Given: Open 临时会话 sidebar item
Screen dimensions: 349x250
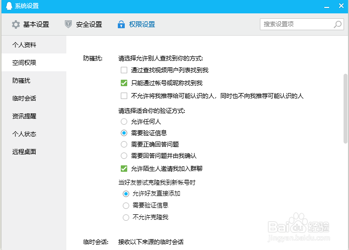Looking at the screenshot, I should pos(34,98).
